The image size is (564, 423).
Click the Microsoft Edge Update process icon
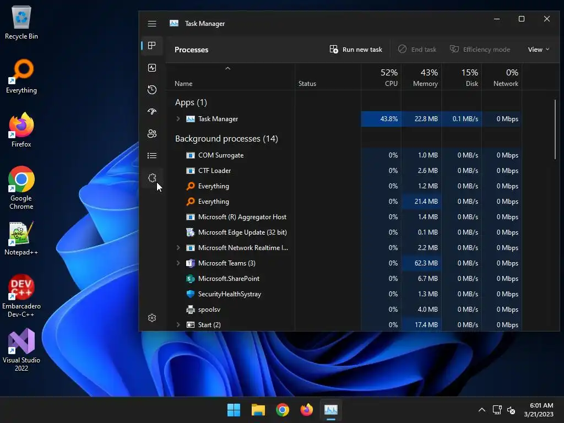190,232
